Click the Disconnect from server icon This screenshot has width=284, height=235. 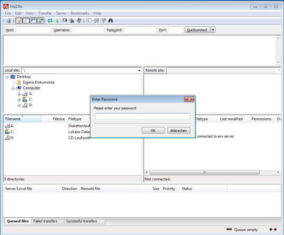pyautogui.click(x=72, y=21)
